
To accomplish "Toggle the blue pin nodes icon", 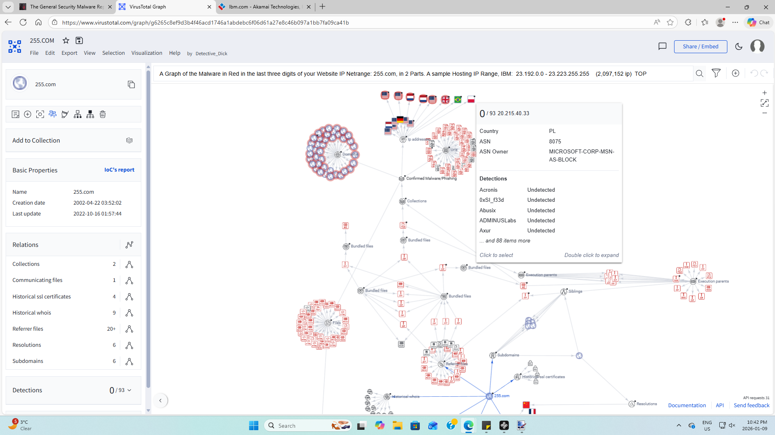I will 52,114.
